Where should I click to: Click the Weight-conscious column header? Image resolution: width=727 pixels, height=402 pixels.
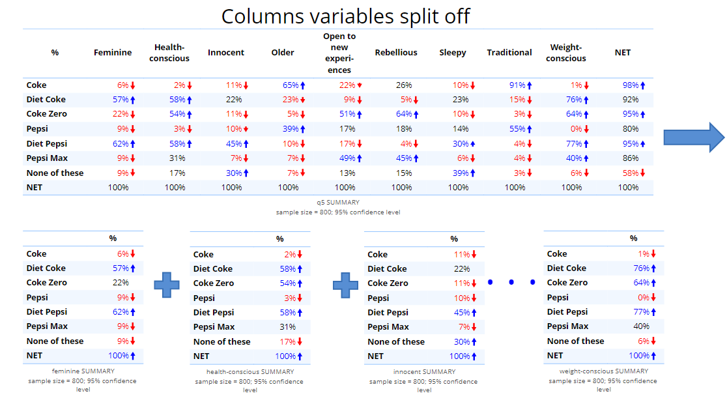point(566,53)
